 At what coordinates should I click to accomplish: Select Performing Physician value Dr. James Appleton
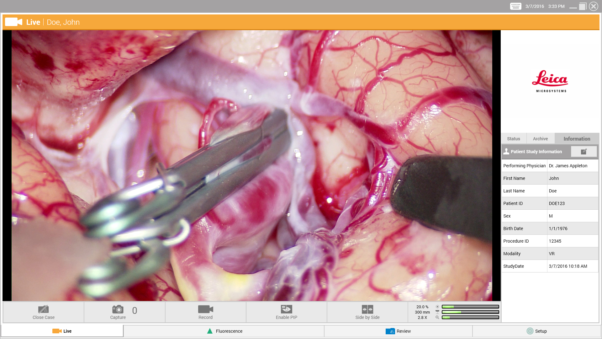(568, 166)
